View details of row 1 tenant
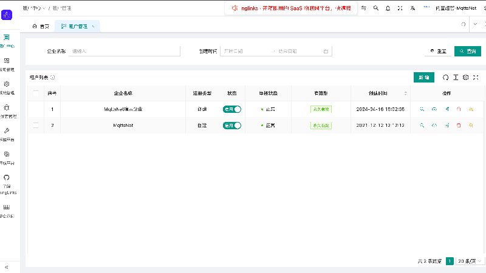Image resolution: width=486 pixels, height=273 pixels. pos(422,109)
